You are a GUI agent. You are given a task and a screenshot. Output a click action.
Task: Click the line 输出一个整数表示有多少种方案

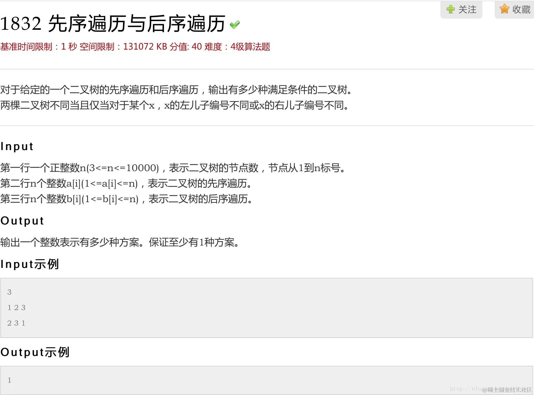[120, 242]
